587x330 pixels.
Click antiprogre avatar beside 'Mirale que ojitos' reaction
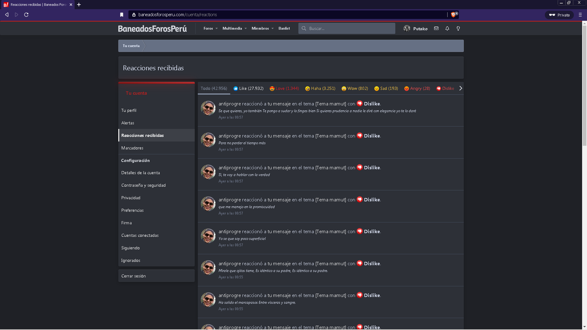(208, 268)
